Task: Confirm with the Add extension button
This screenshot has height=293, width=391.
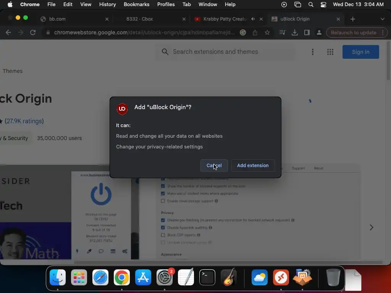Action: [x=253, y=166]
